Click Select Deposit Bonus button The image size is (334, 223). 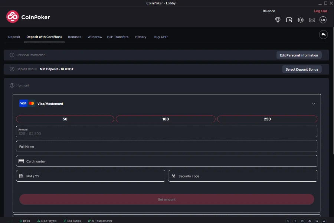[x=302, y=70]
